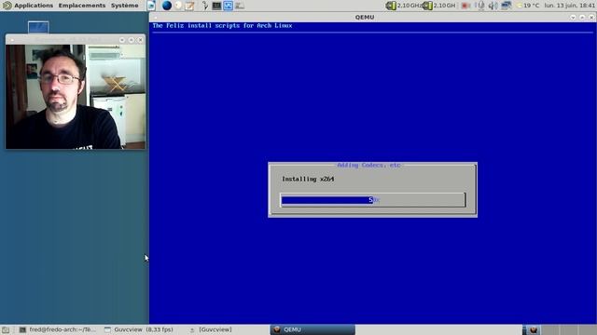Click the webcam preview in Guvcview window
597x335 pixels.
pos(76,97)
